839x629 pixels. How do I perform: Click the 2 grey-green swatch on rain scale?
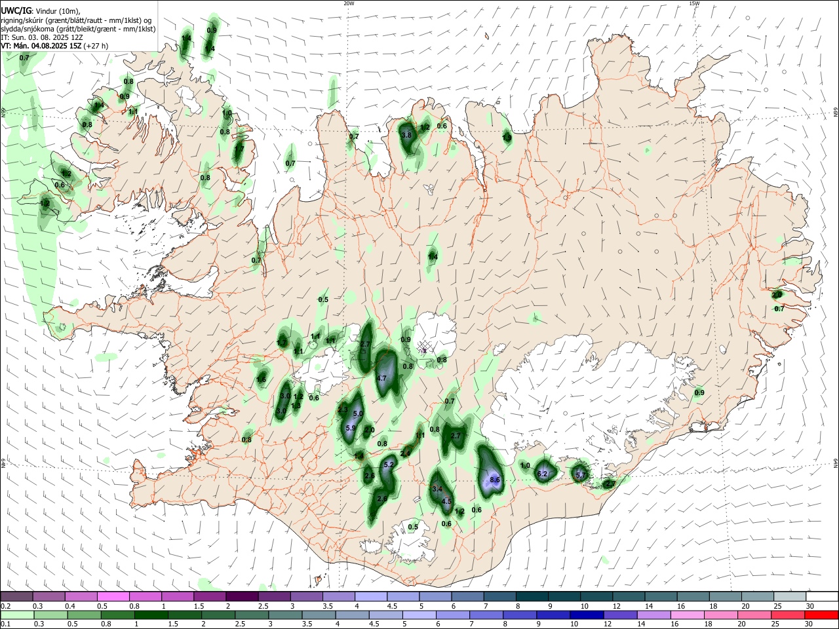point(218,615)
